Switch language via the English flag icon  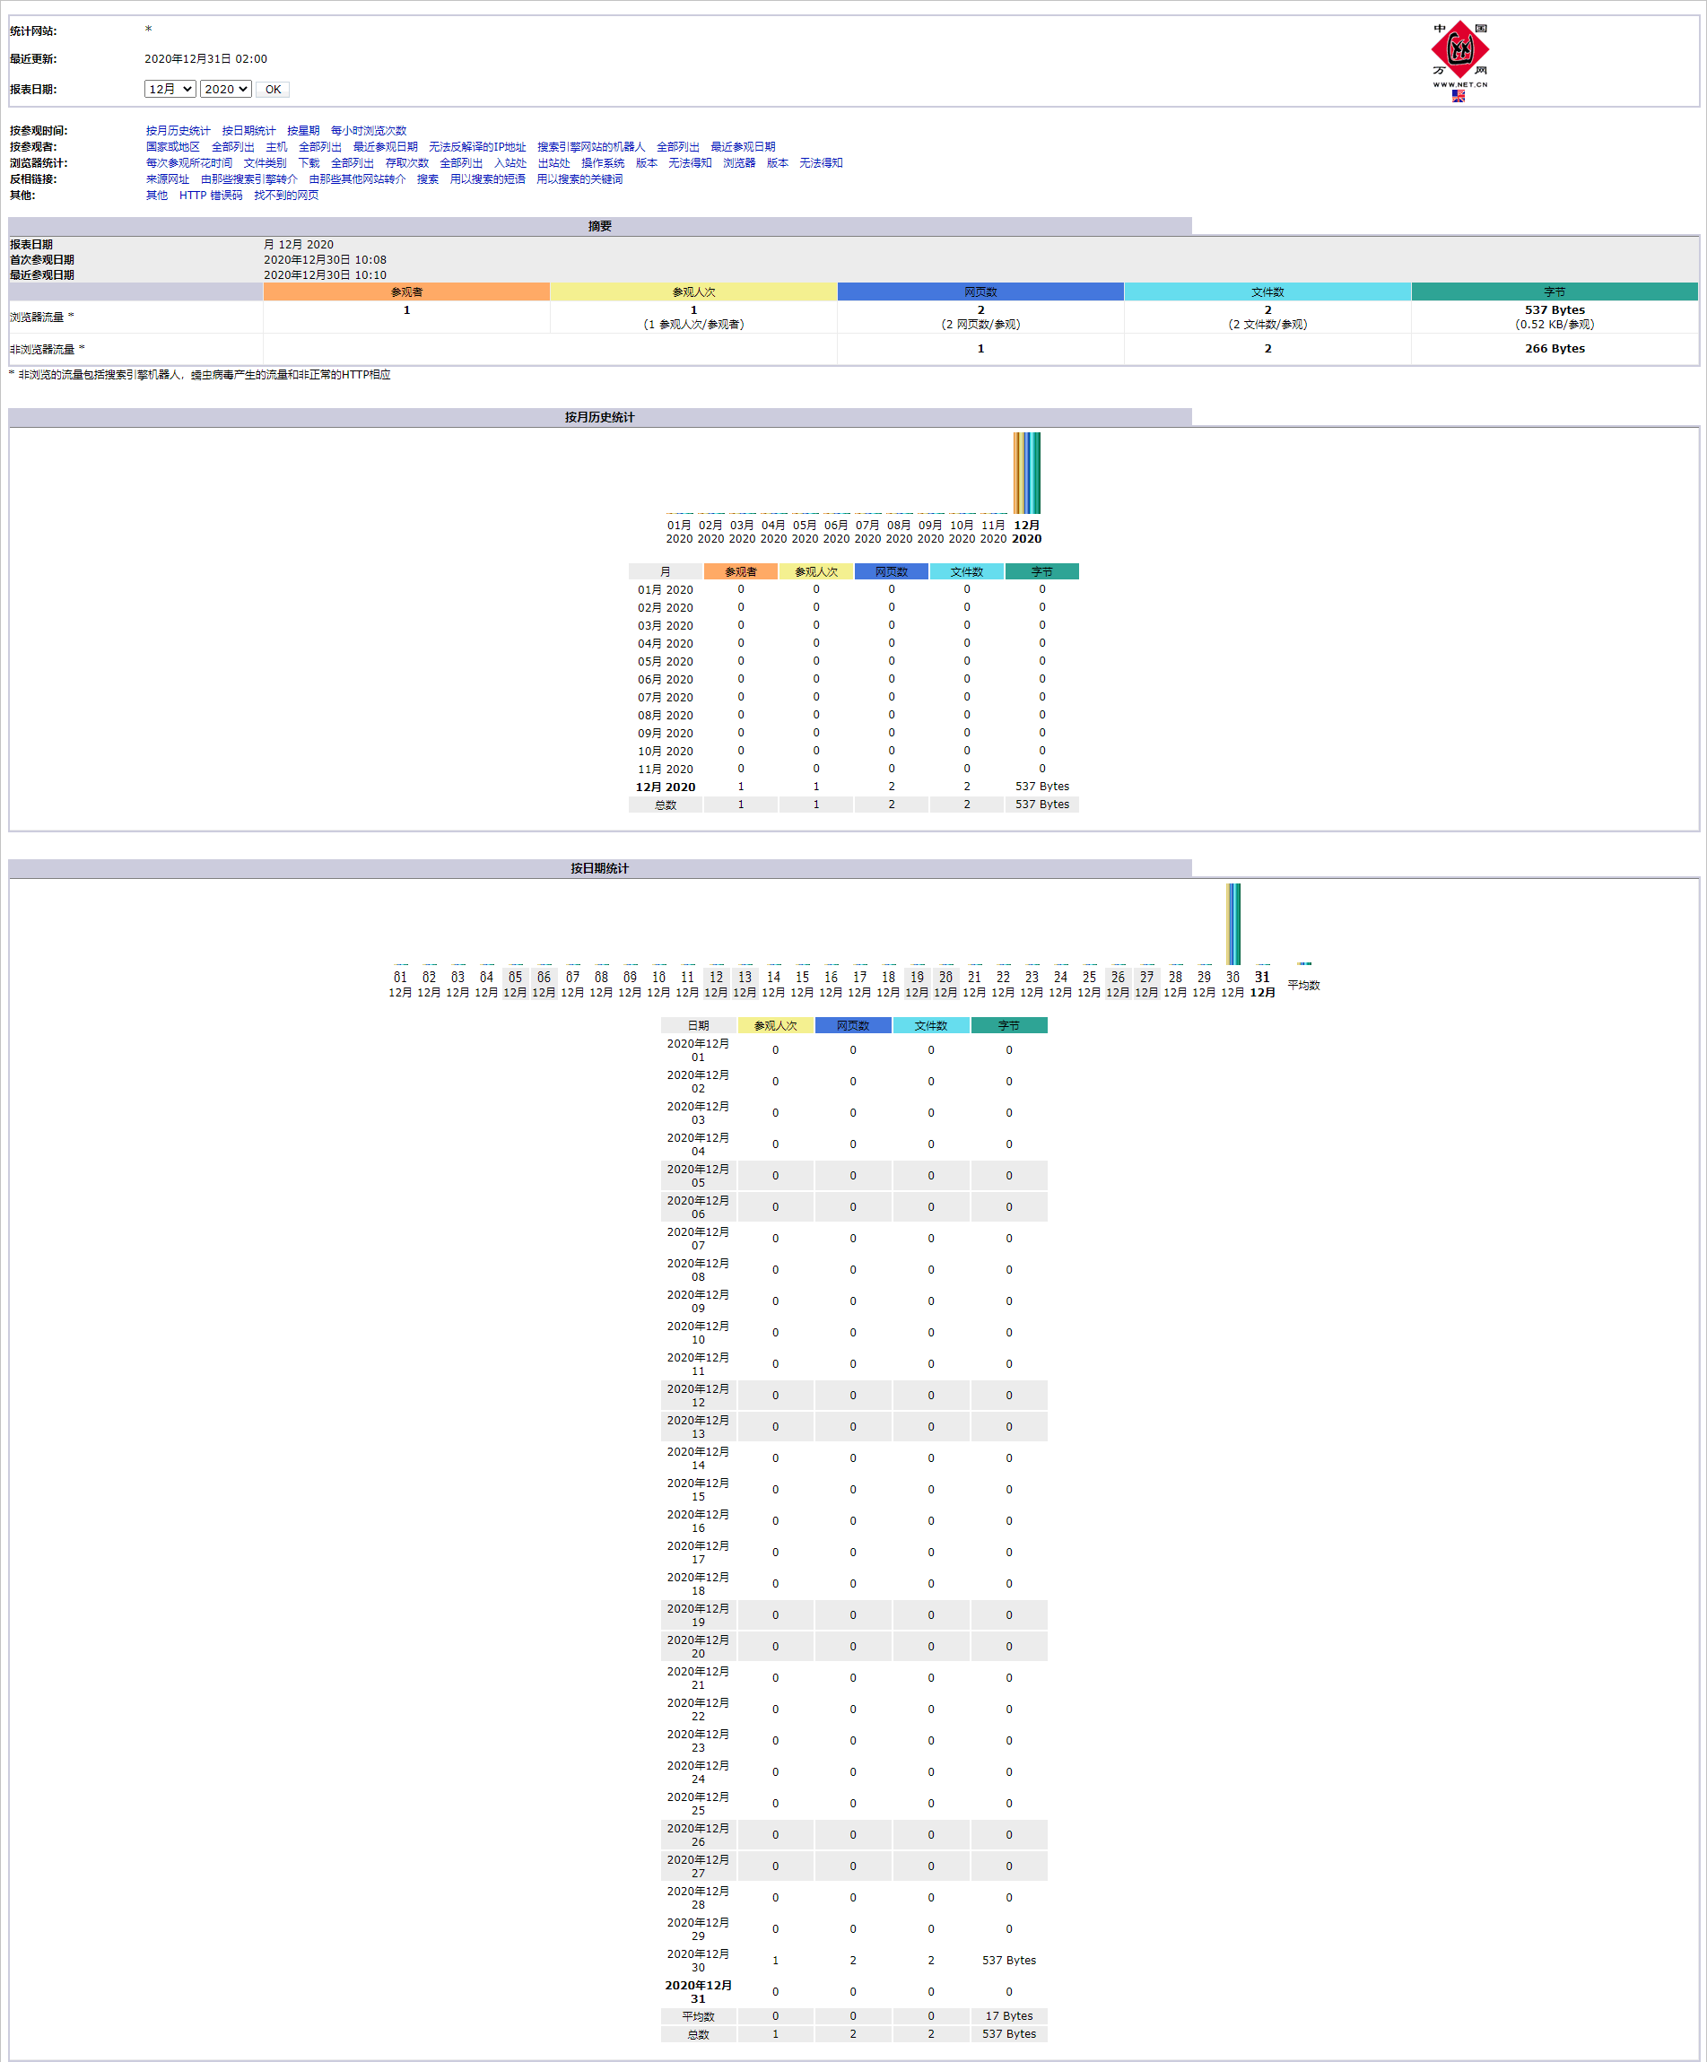pyautogui.click(x=1459, y=96)
